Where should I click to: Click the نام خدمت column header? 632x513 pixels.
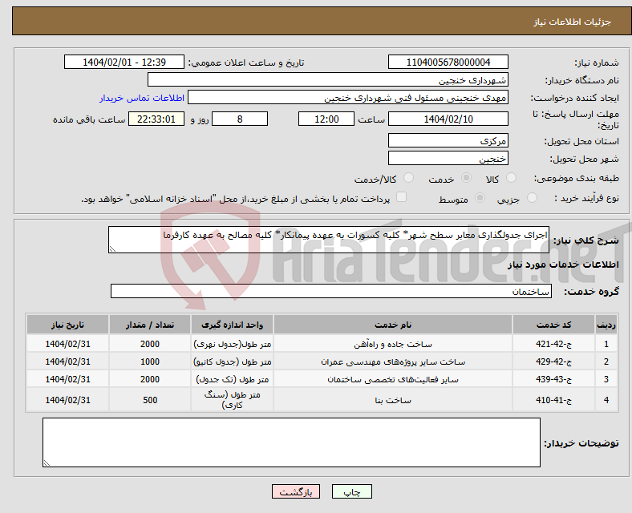393,325
